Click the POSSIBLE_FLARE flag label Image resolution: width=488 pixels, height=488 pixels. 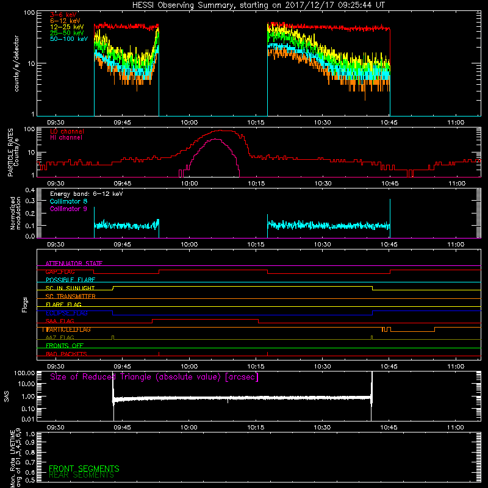coord(70,280)
